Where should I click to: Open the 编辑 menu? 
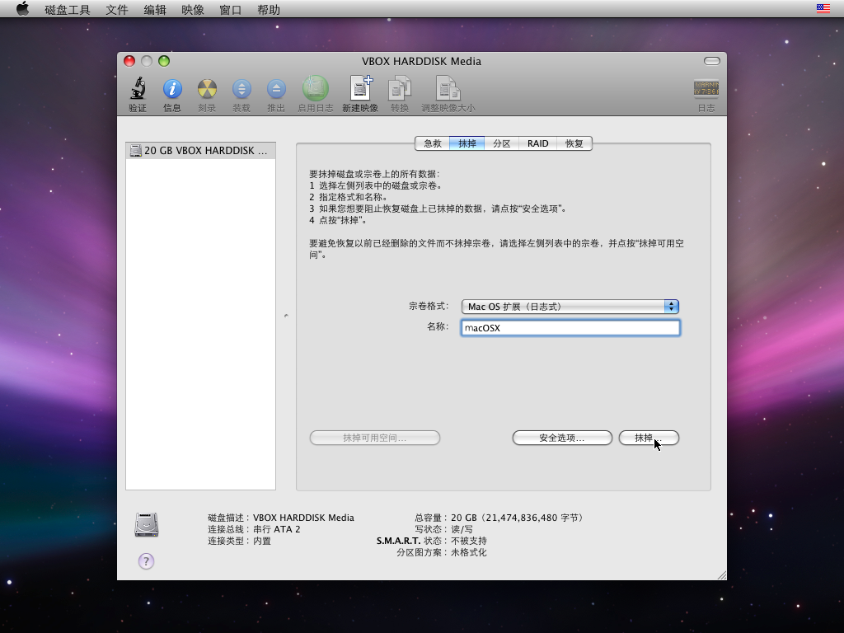click(x=155, y=10)
